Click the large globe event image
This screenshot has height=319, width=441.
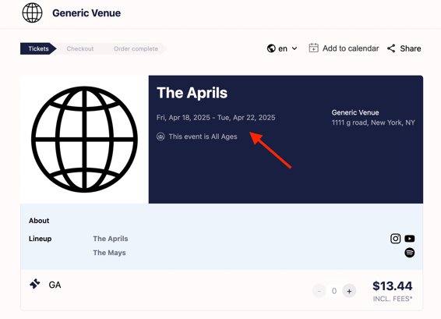click(84, 140)
